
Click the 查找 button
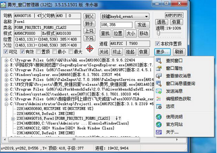105,33
